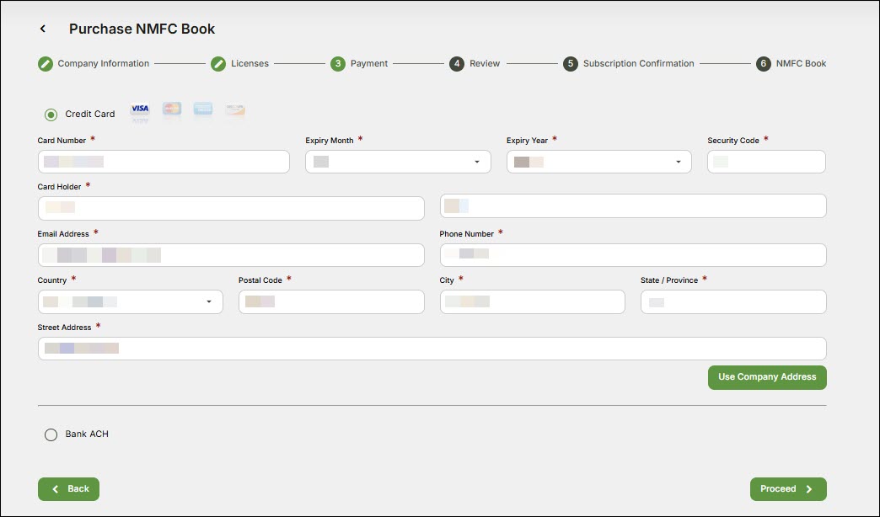Click the Licenses pencil step icon
This screenshot has width=880, height=517.
pos(218,64)
